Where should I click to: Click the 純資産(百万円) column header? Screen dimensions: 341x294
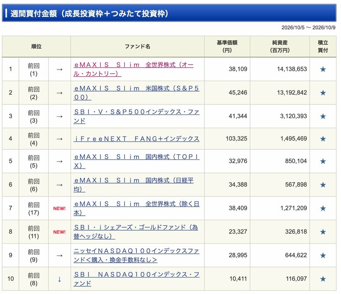click(x=280, y=47)
